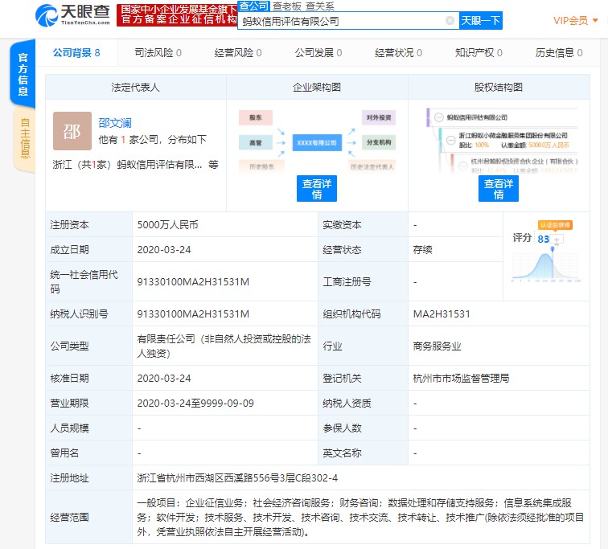This screenshot has height=549, width=608.
Task: Click the 股东 box in structure diagram
Action: click(256, 117)
